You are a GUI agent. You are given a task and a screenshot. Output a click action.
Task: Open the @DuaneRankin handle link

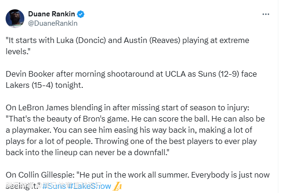coord(52,23)
